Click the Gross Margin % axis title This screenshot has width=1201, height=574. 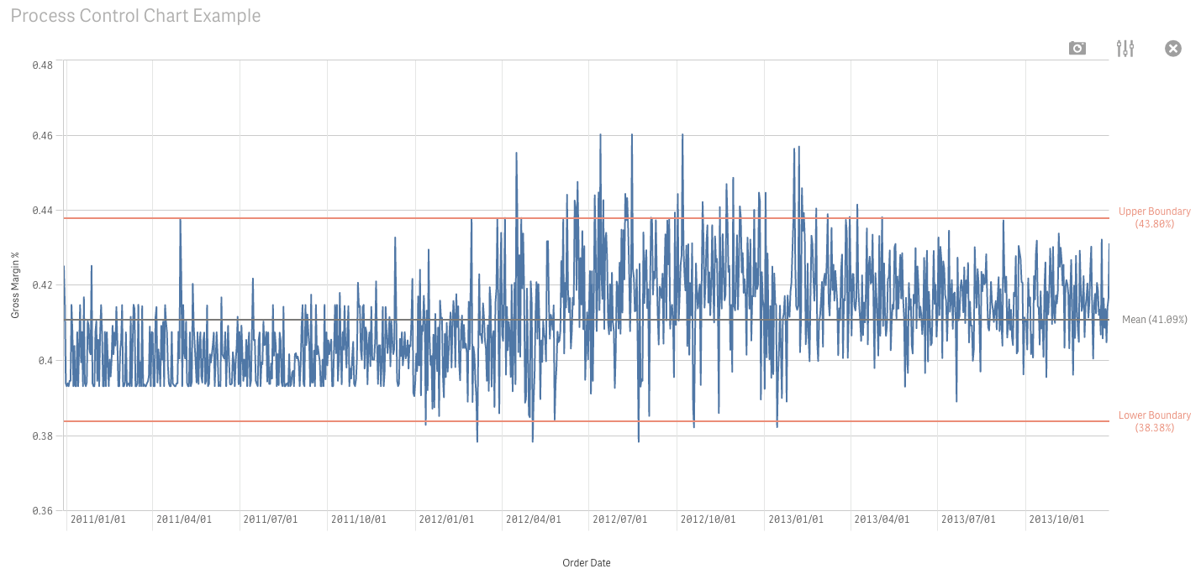point(15,285)
